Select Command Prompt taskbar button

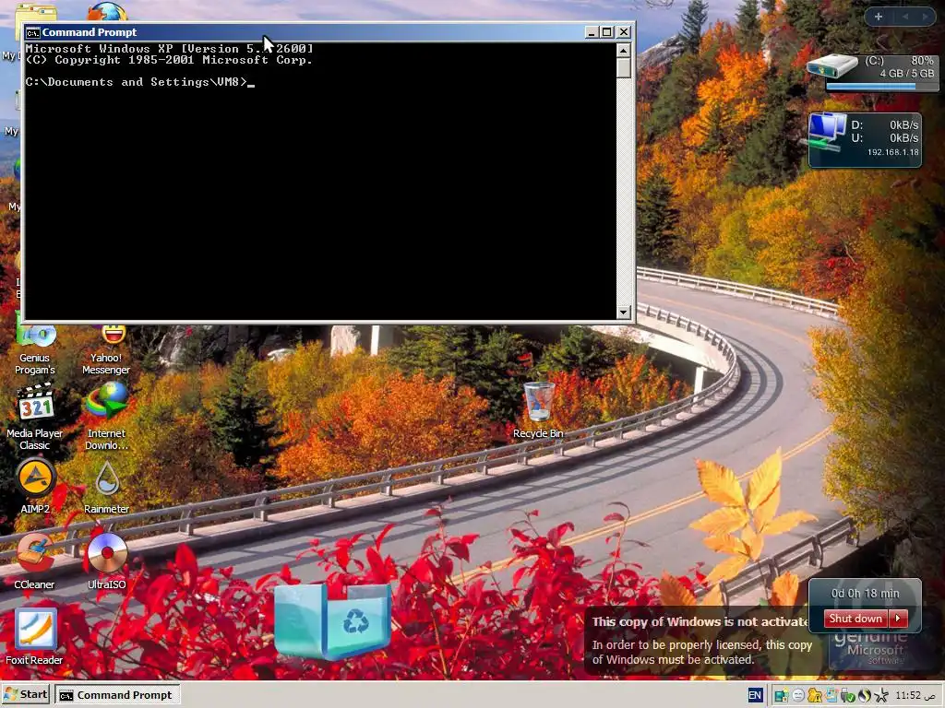tap(117, 695)
